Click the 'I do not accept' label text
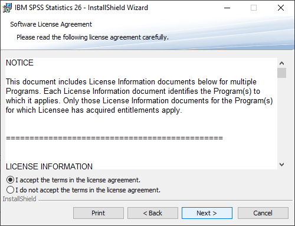 pyautogui.click(x=88, y=190)
